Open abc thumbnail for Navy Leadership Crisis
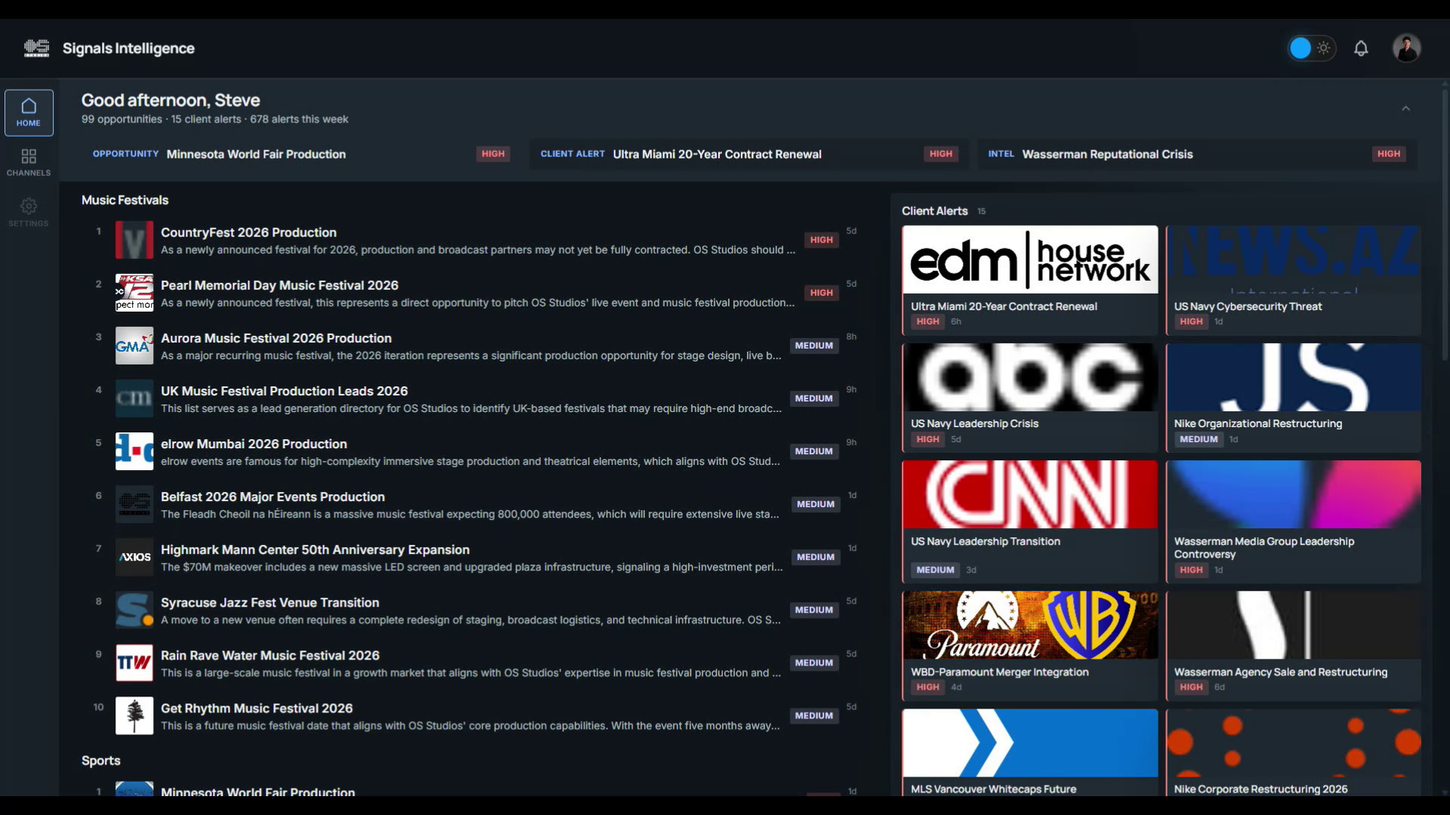Viewport: 1450px width, 815px height. point(1029,377)
